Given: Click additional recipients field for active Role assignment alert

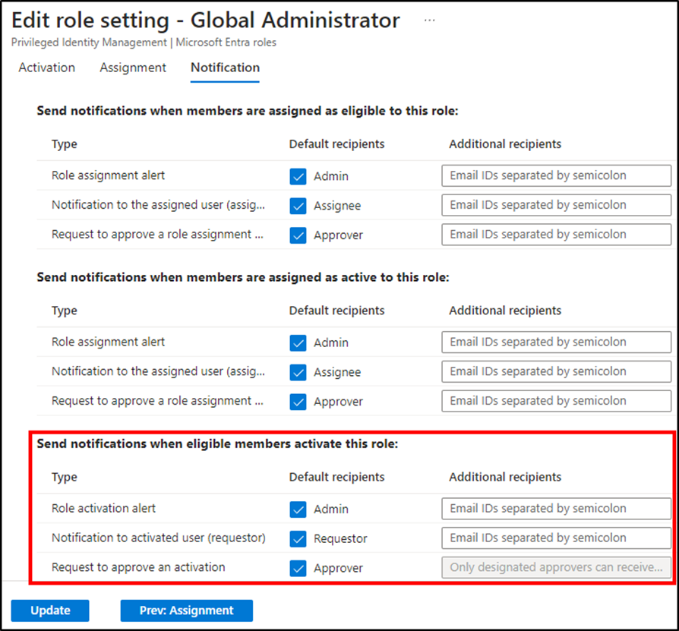Looking at the screenshot, I should point(557,342).
